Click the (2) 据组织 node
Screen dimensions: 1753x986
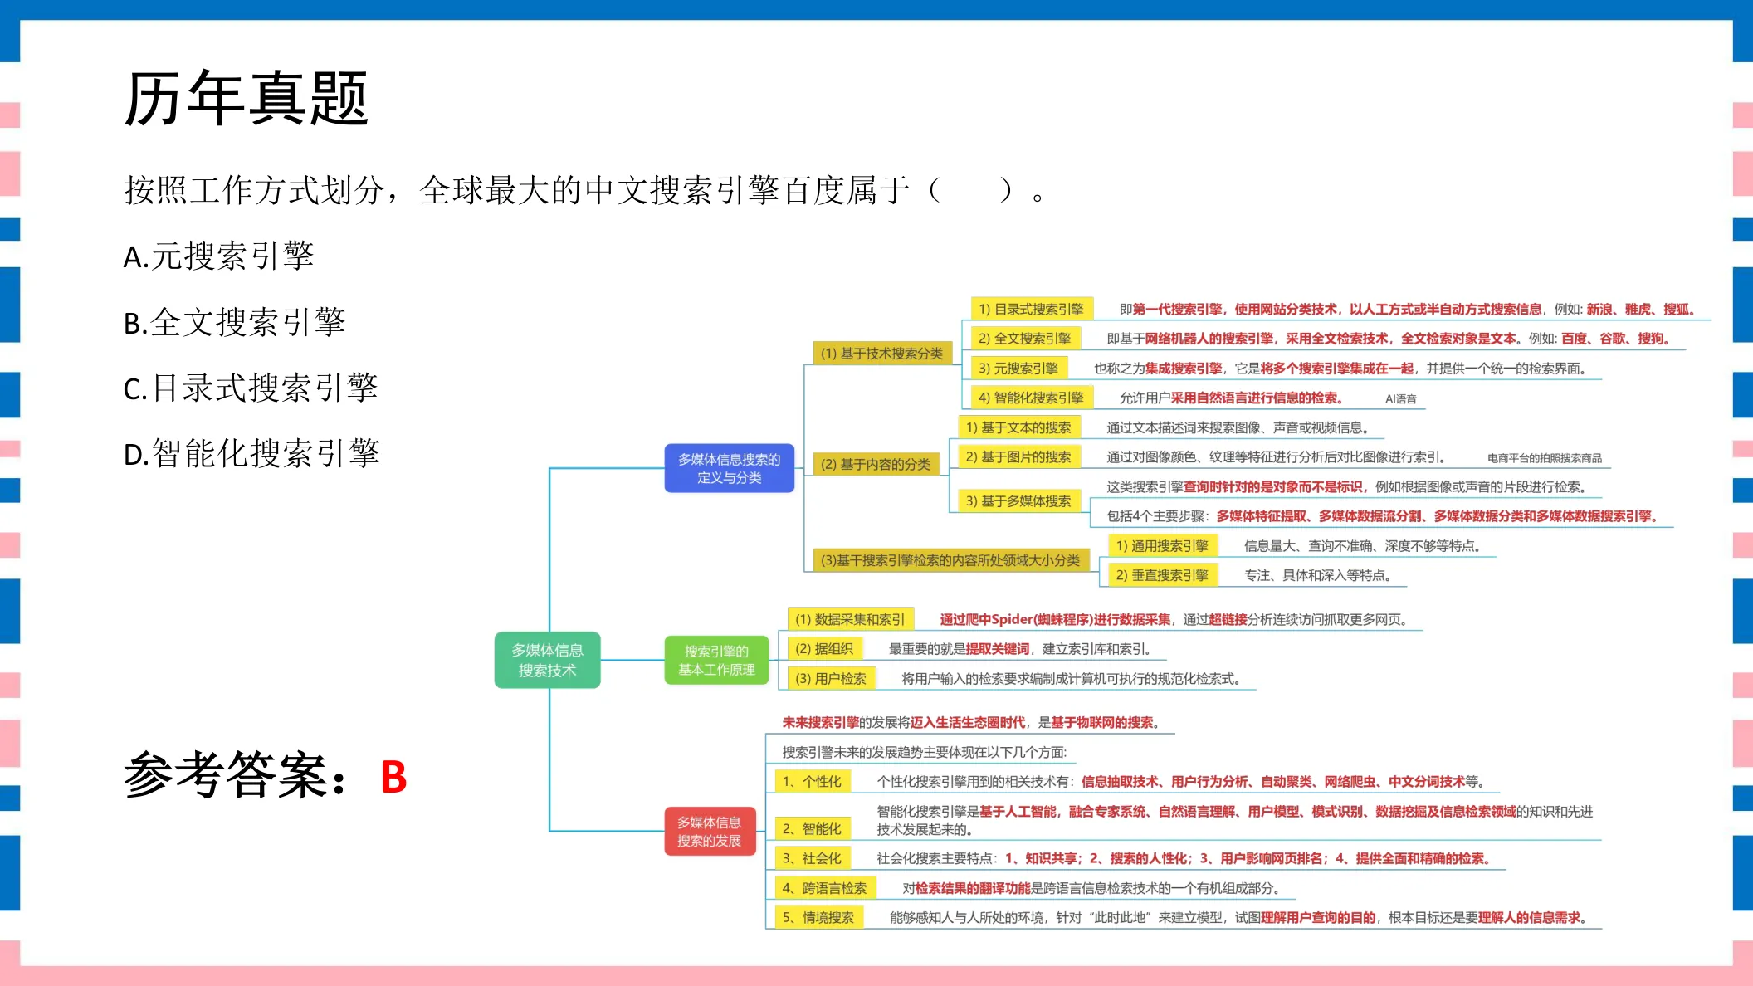coord(825,648)
